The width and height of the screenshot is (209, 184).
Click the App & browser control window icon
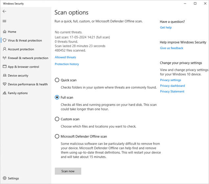tap(5, 66)
